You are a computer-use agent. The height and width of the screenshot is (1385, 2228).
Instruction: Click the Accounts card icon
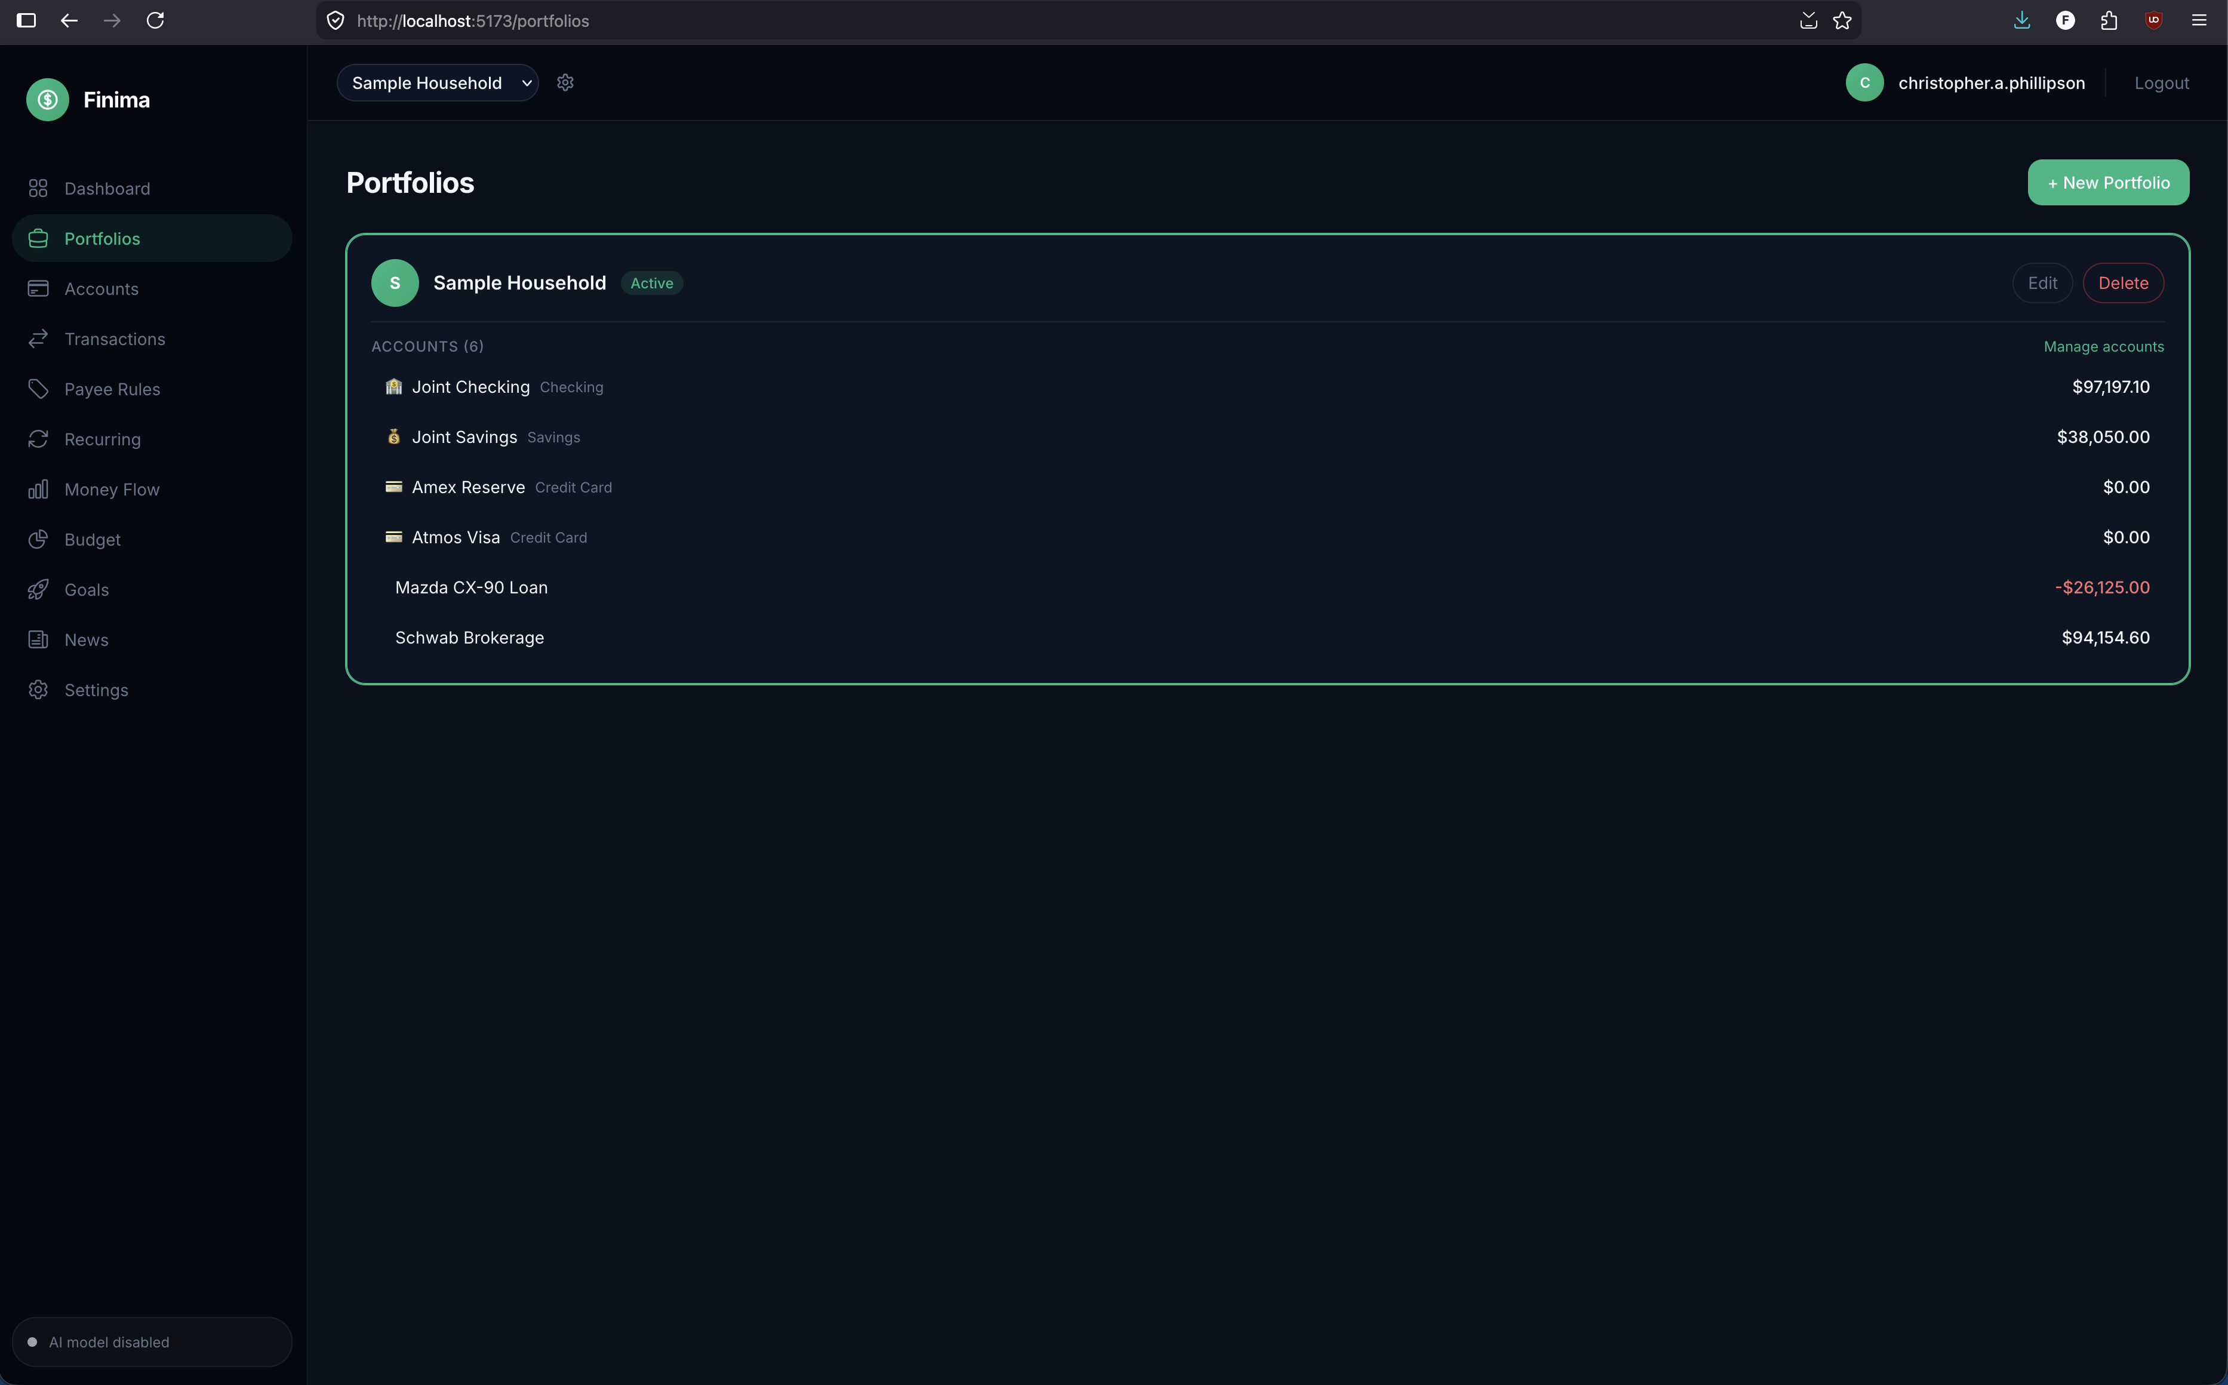tap(38, 288)
